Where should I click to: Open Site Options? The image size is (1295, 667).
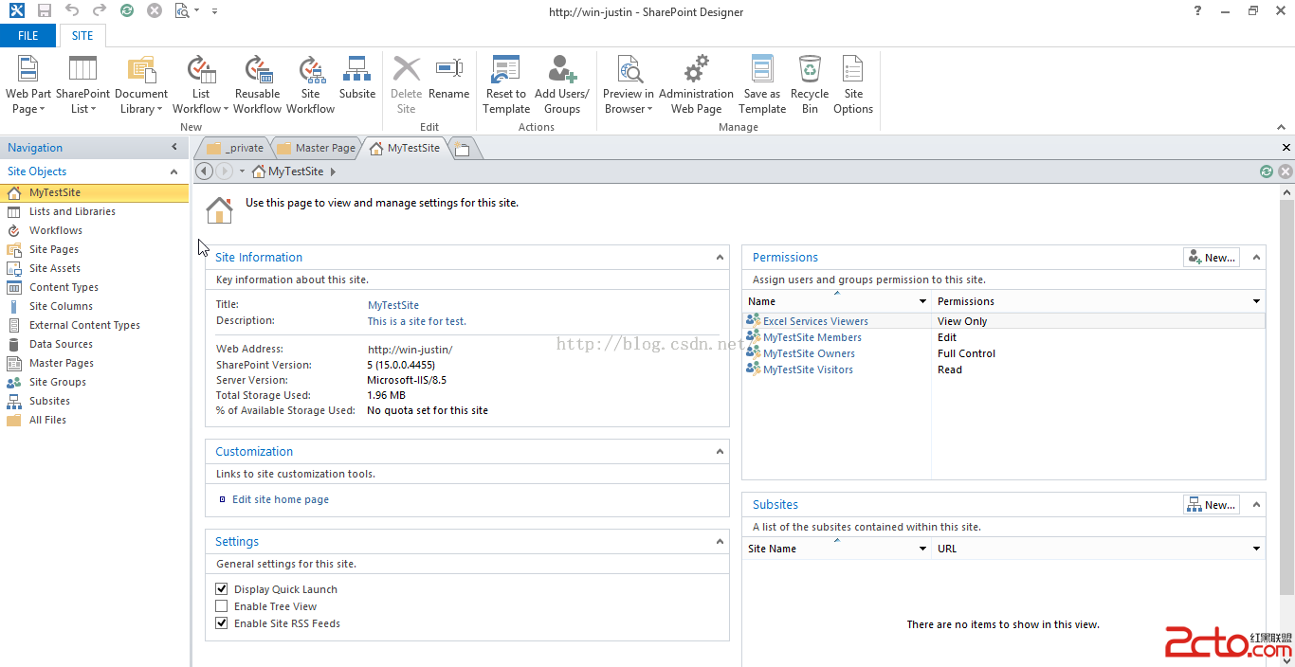853,85
